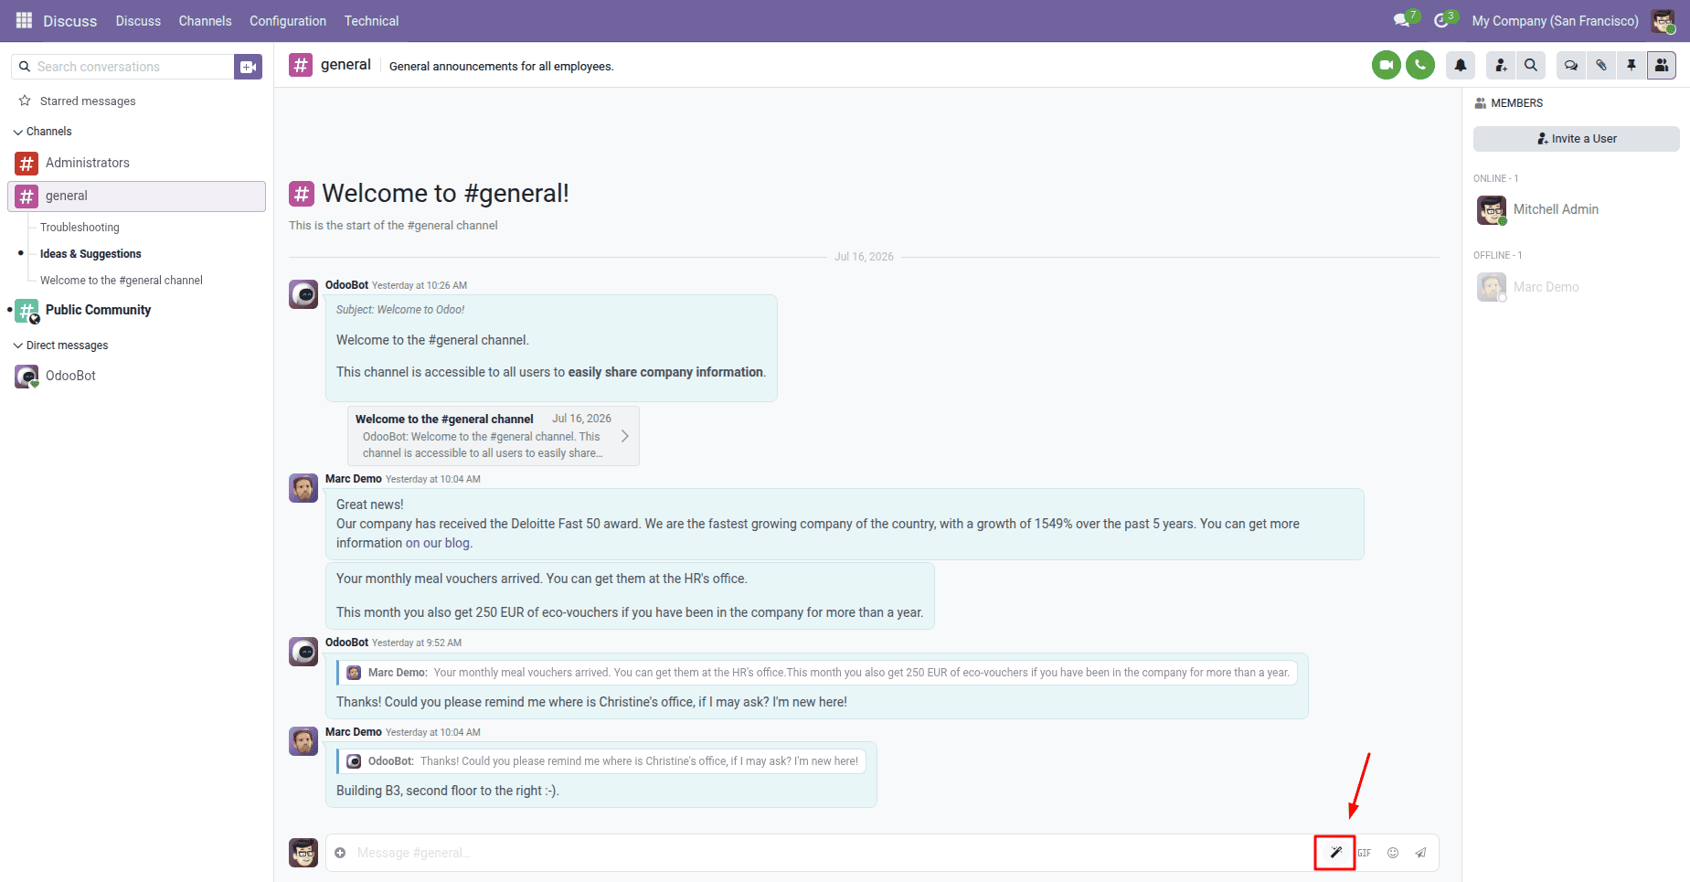Click channel description General announcements text
Viewport: 1690px width, 882px height.
(x=501, y=67)
